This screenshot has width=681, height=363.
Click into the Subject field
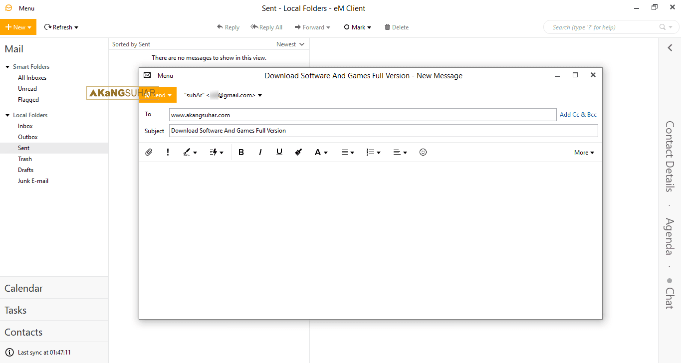coord(383,131)
